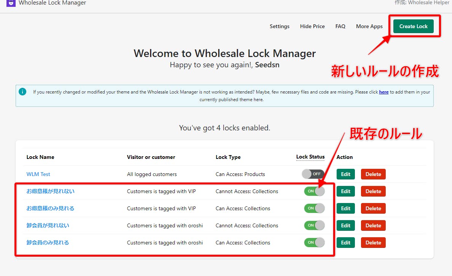This screenshot has width=452, height=276.
Task: Click the Lock Status column header
Action: pos(310,157)
